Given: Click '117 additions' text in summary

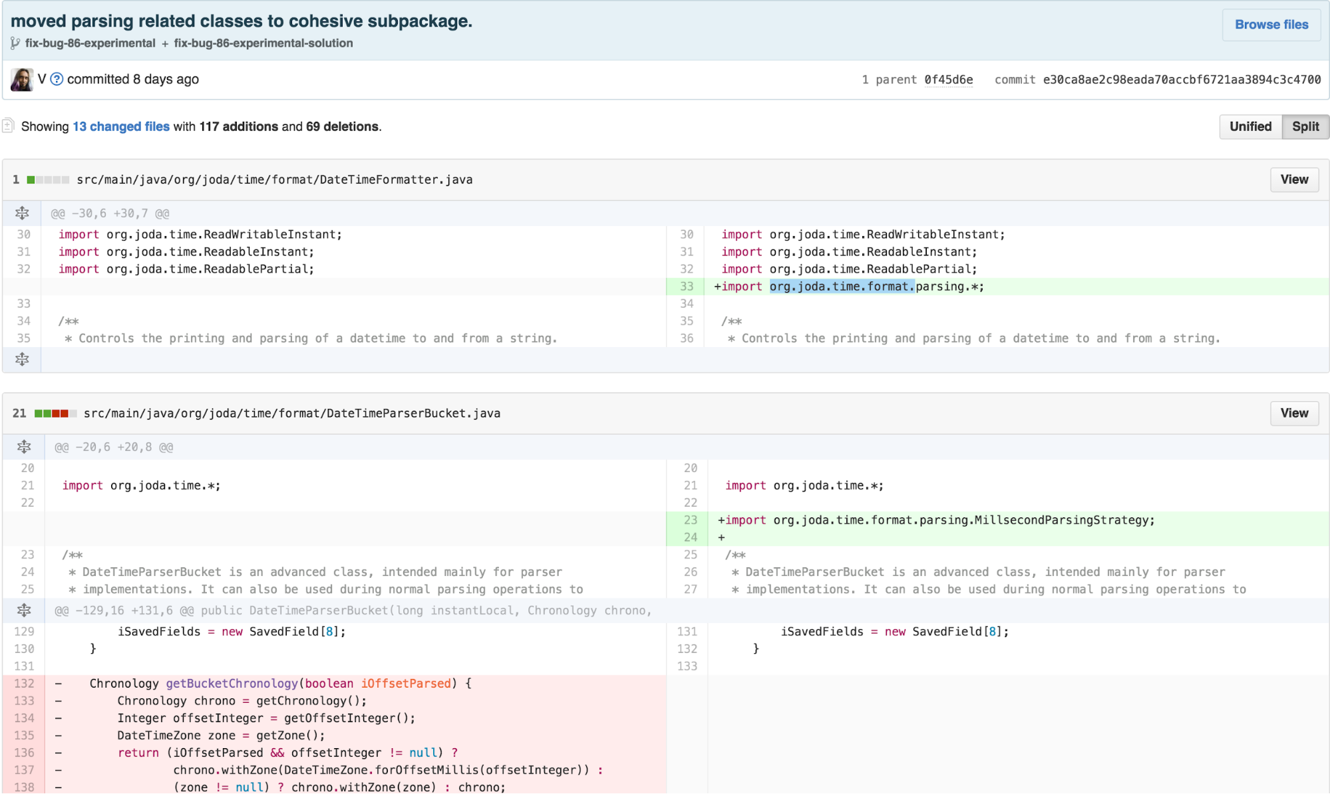Looking at the screenshot, I should point(239,126).
